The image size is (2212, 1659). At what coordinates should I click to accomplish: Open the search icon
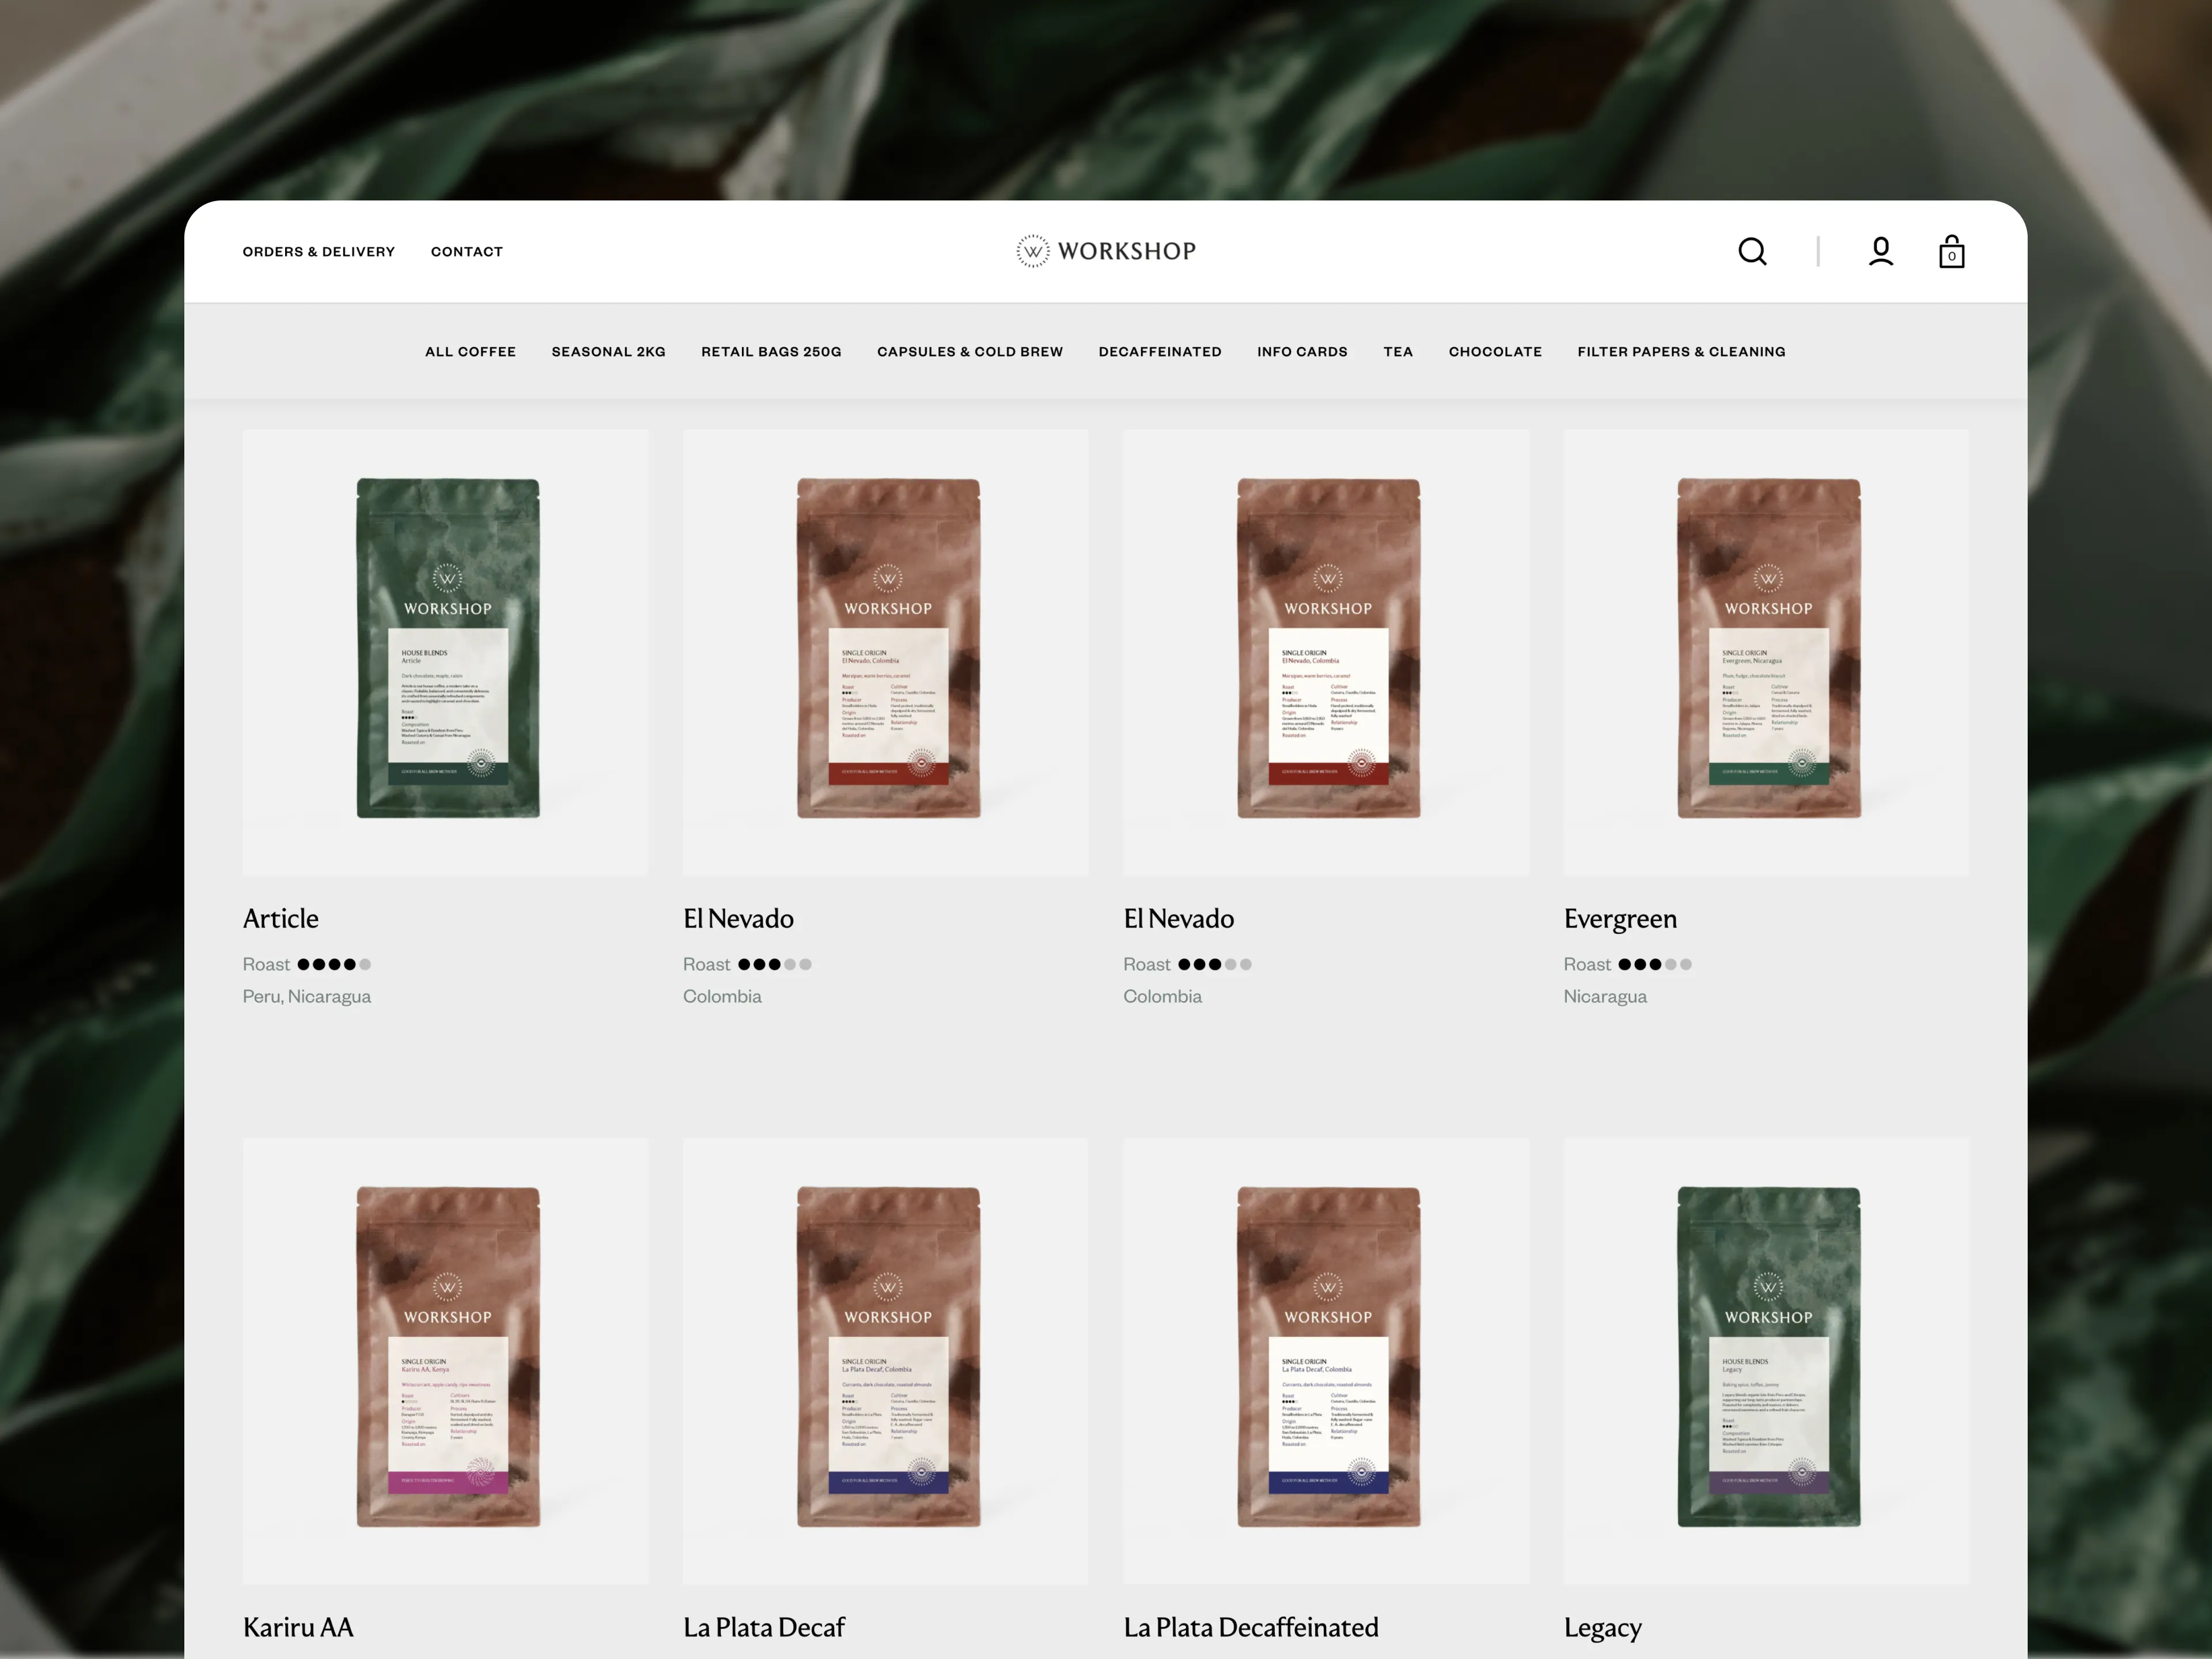(1752, 251)
